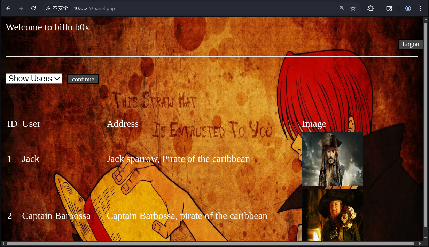The height and width of the screenshot is (247, 429).
Task: Expand the Show Users dropdown
Action: (x=34, y=79)
